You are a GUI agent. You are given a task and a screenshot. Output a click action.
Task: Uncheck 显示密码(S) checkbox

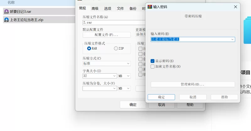(152, 61)
